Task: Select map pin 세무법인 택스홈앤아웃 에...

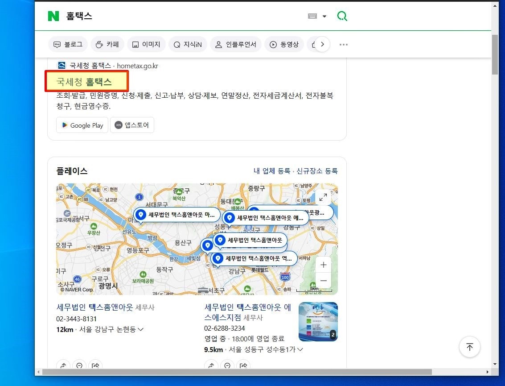Action: tap(266, 218)
